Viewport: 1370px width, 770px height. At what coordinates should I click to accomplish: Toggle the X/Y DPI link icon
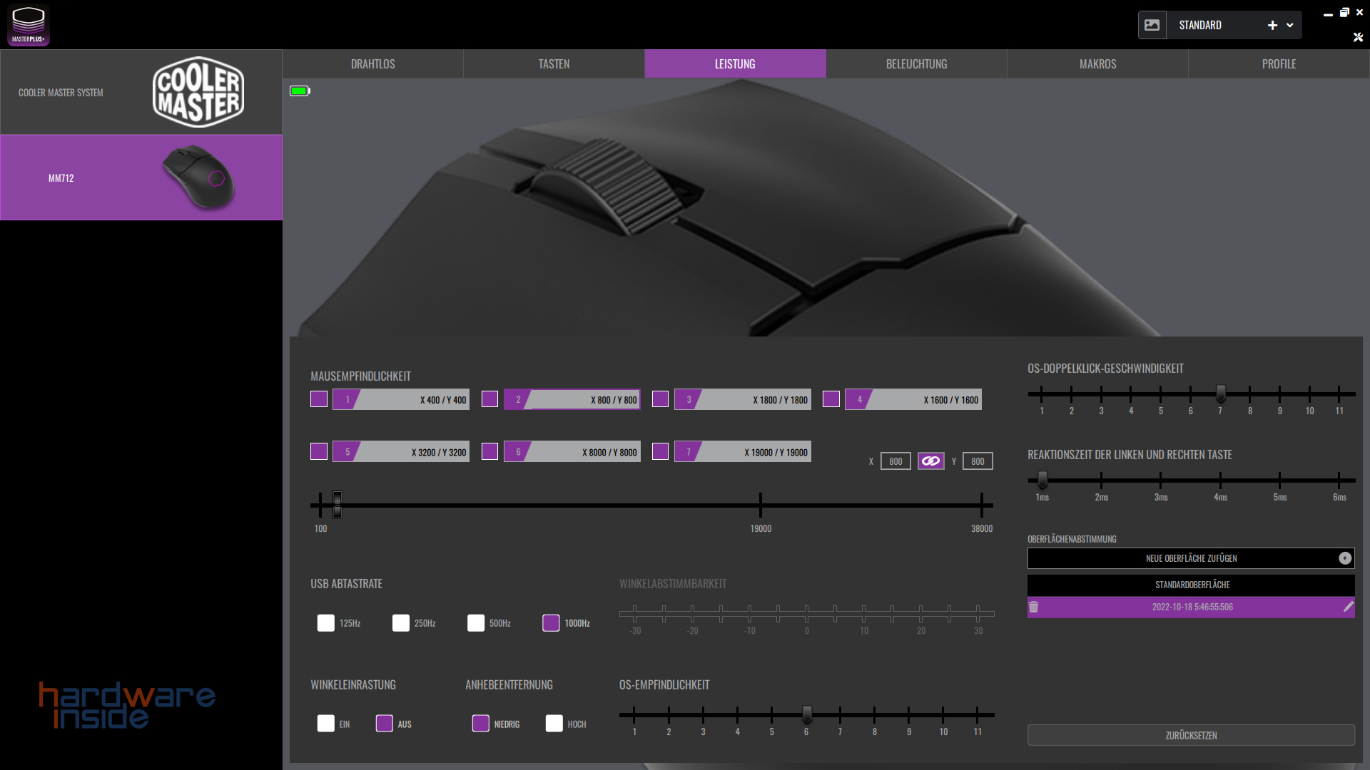coord(930,461)
